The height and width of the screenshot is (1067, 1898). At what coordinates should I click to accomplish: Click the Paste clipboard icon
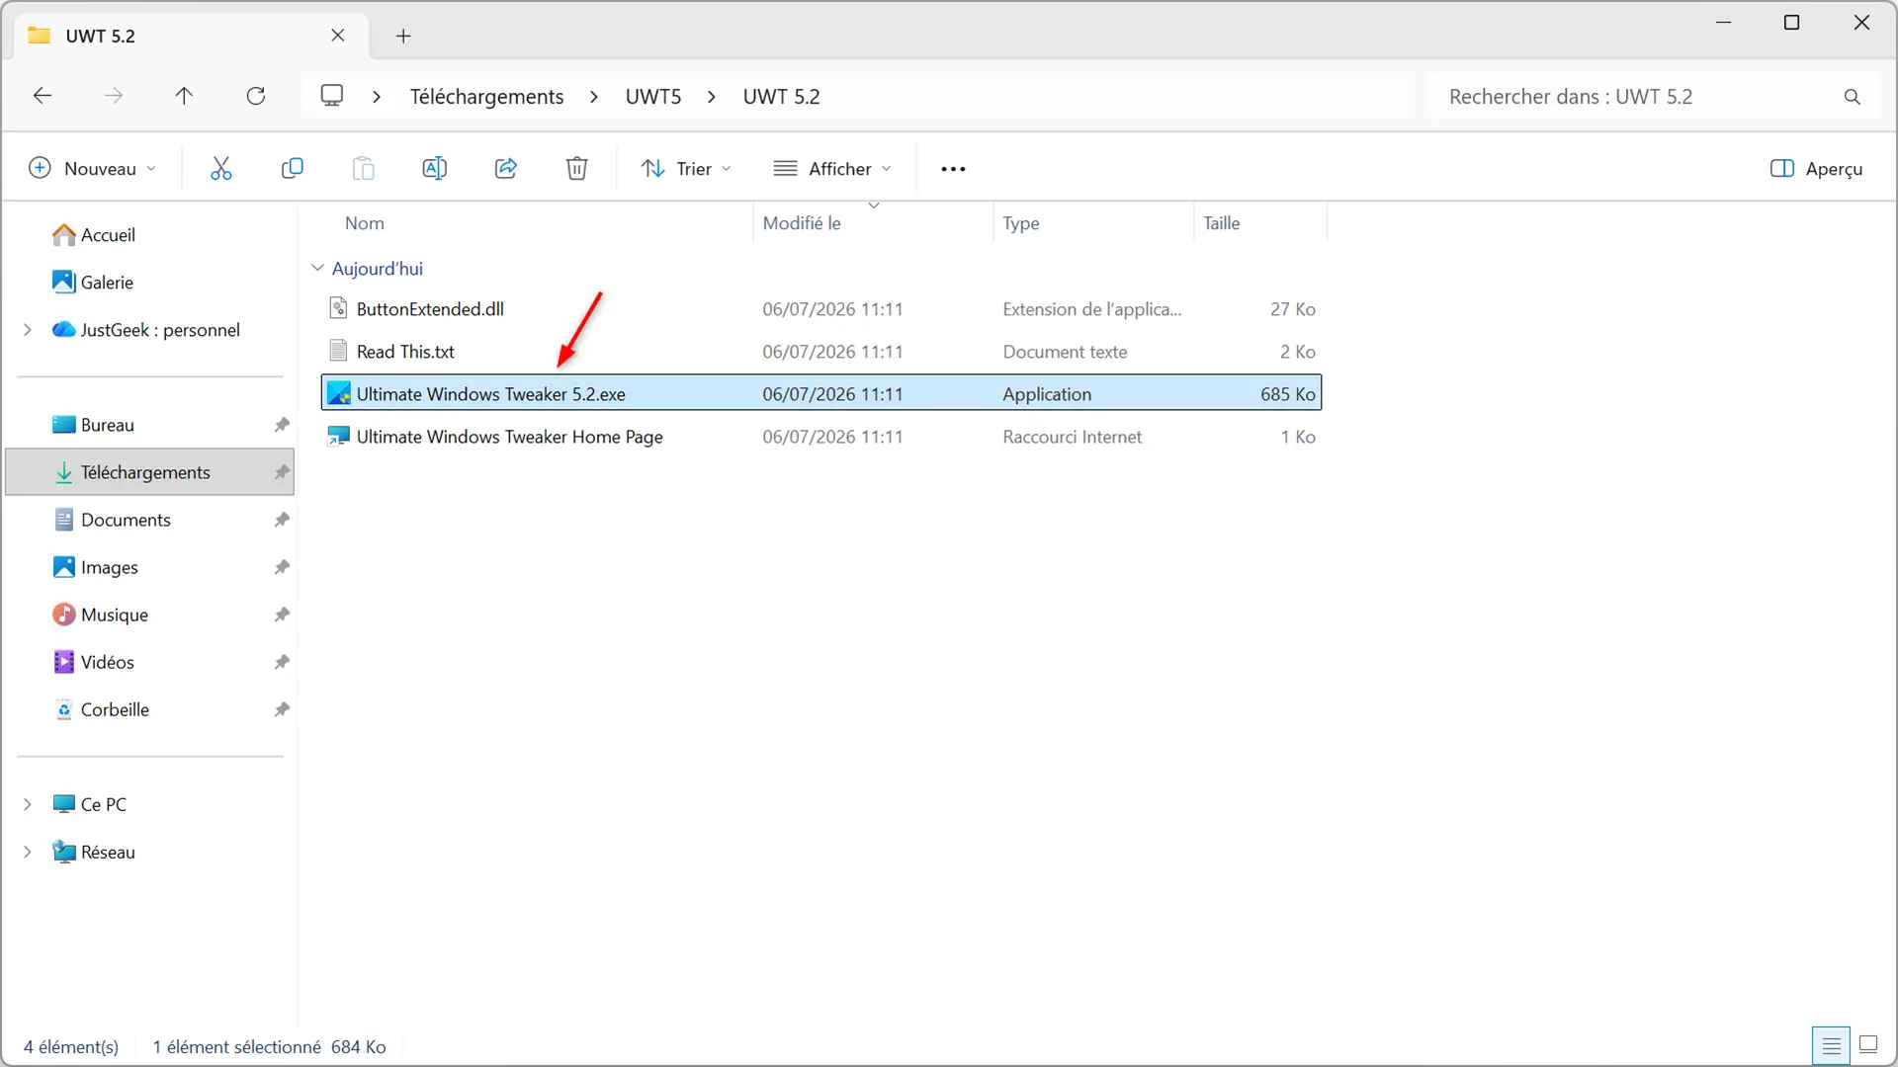pyautogui.click(x=364, y=169)
